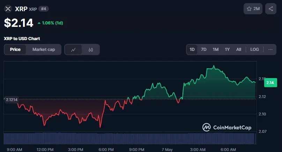Choose the 1D time range
282x152 pixels.
[192, 50]
